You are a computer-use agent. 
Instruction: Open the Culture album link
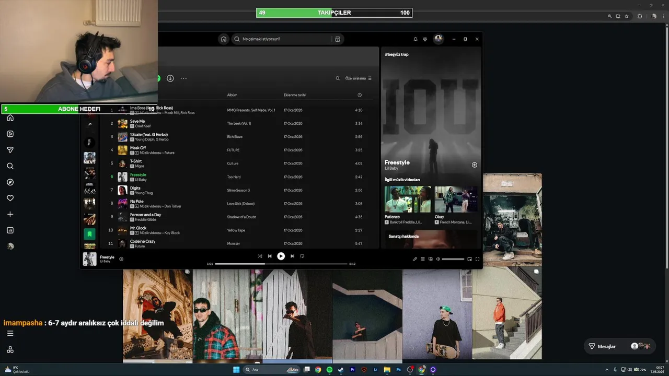[x=233, y=163]
